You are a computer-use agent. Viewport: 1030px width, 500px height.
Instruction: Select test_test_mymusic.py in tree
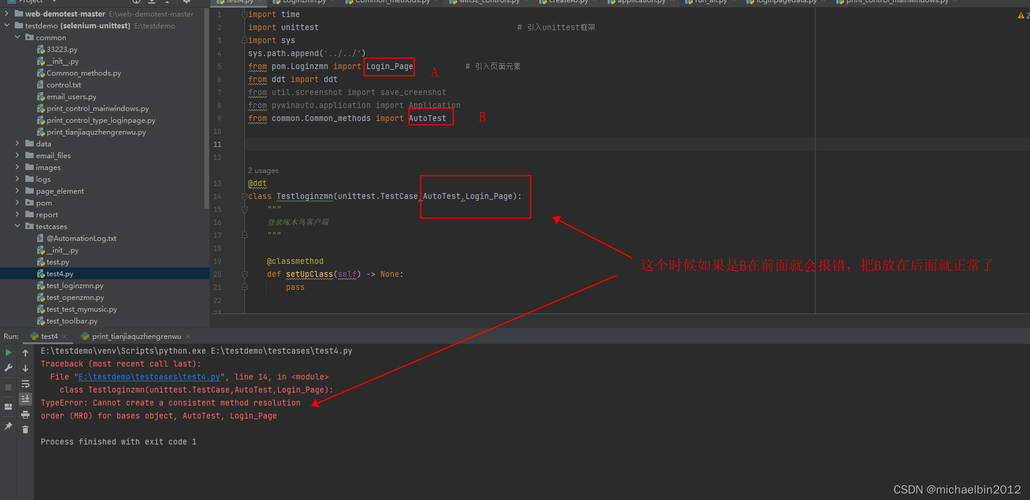coord(82,309)
